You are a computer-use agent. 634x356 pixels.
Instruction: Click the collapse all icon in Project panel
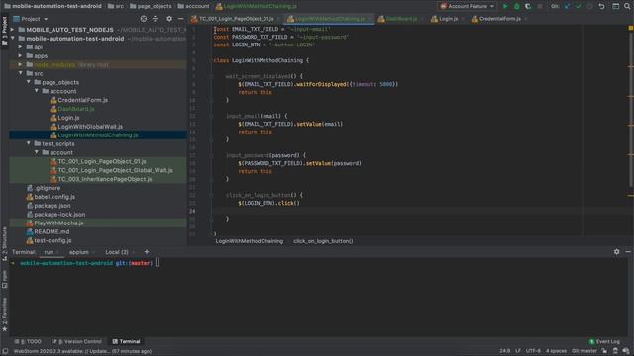pyautogui.click(x=155, y=19)
